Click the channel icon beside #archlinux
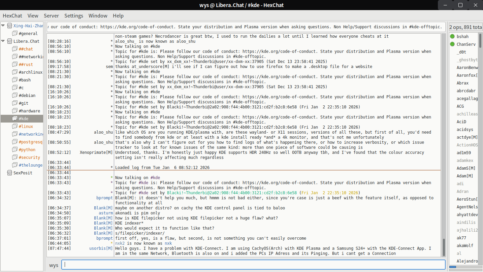483x272 pixels. click(x=15, y=72)
